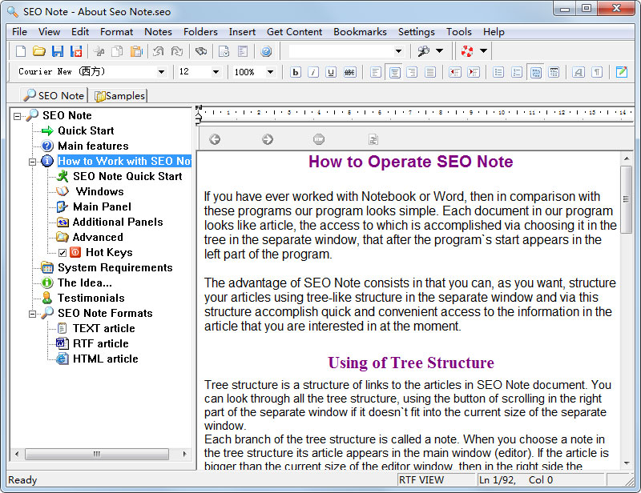The height and width of the screenshot is (493, 641).
Task: Collapse the SEO Note Formats tree node
Action: 33,314
